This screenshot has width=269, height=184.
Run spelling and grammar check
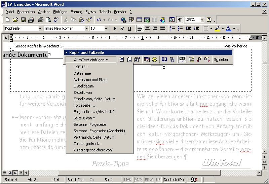tap(56, 20)
